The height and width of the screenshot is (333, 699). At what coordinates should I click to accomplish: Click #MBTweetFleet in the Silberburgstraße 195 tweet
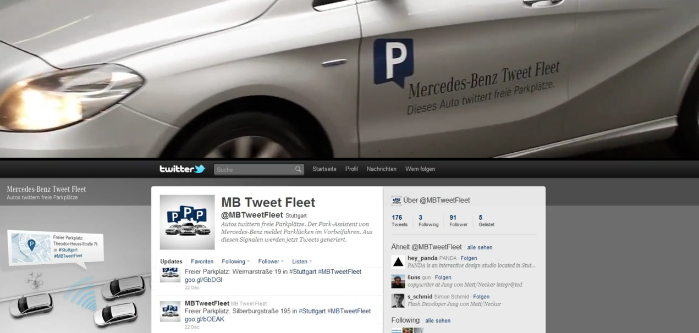coord(349,311)
